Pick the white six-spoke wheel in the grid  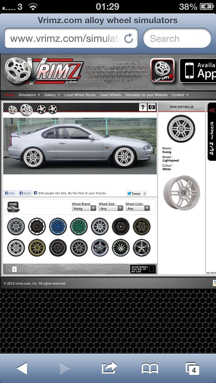pyautogui.click(x=16, y=248)
